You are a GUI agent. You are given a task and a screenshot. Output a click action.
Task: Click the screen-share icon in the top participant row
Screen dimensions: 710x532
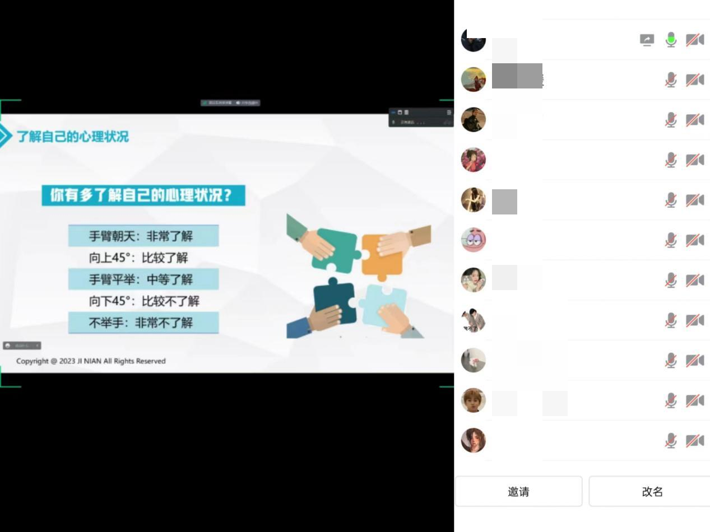pyautogui.click(x=647, y=40)
